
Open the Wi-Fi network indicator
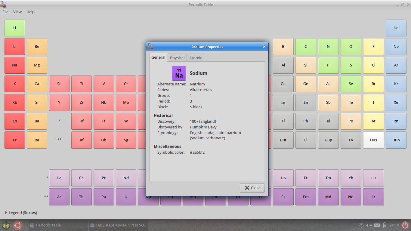point(361,225)
